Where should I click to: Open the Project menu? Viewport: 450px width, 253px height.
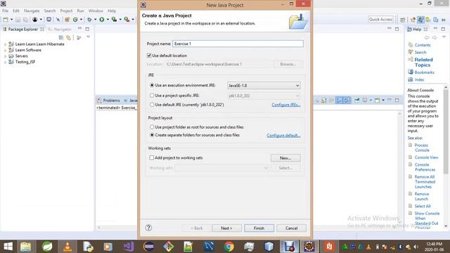coord(66,11)
